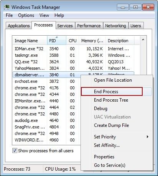Choose Go to Service(s) menu entry
Image resolution: width=158 pixels, height=176 pixels.
[110, 165]
